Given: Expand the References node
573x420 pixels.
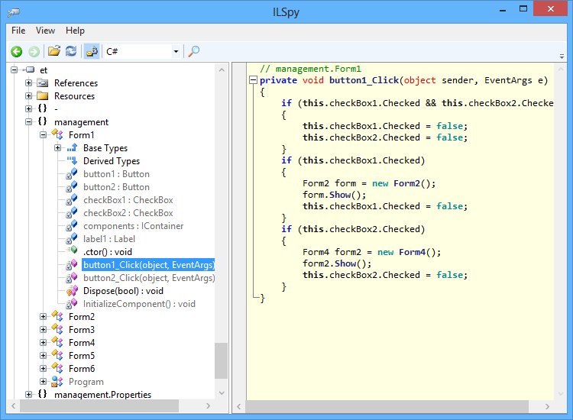Looking at the screenshot, I should click(29, 83).
